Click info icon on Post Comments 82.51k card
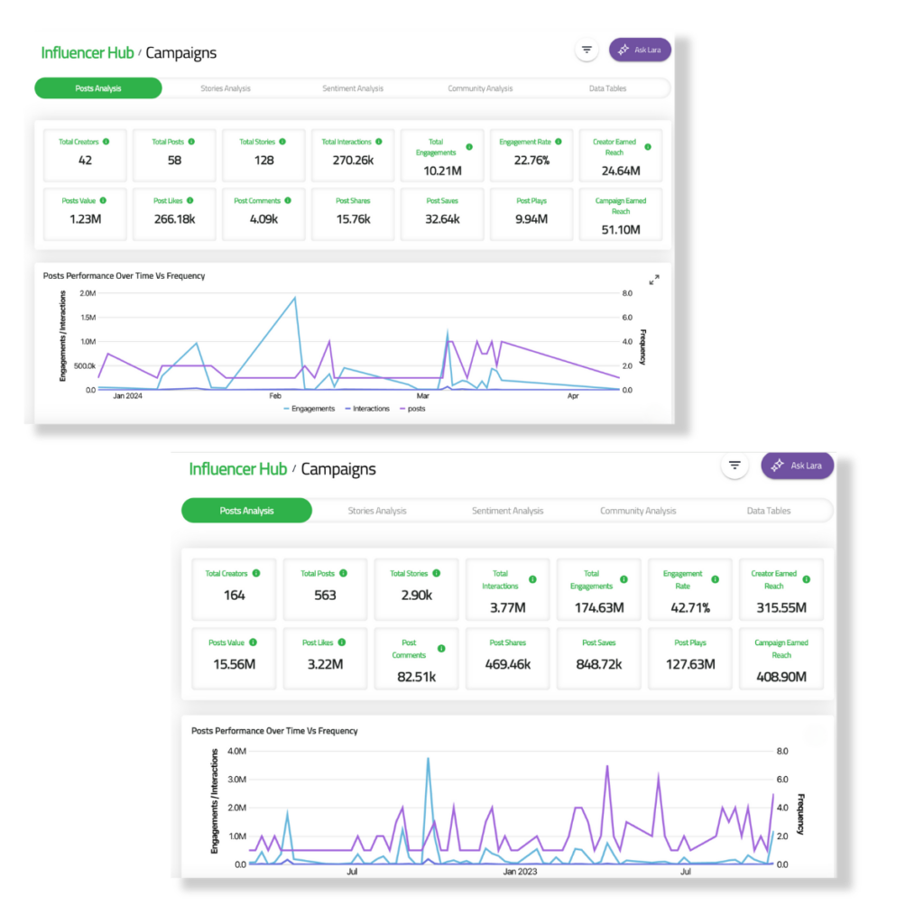Viewport: 924px width, 924px height. [441, 649]
